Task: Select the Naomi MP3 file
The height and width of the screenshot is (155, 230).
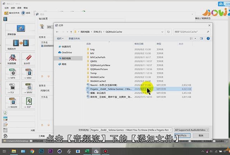Action: pyautogui.click(x=139, y=85)
